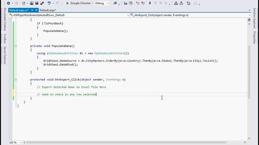Open the Solution Explorer side panel tab
259x145 pixels.
click(255, 18)
